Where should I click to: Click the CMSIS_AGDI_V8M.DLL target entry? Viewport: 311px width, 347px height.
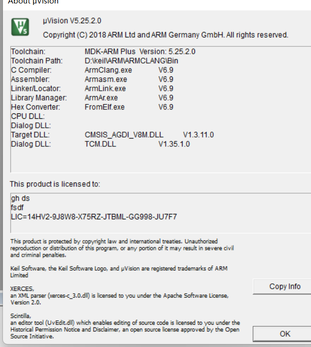point(124,135)
